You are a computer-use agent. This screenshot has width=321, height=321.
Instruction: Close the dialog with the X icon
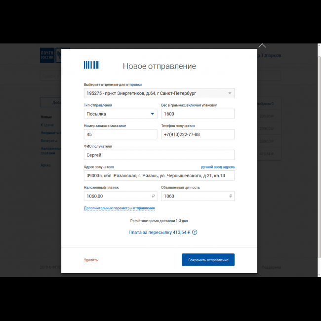pos(262,45)
